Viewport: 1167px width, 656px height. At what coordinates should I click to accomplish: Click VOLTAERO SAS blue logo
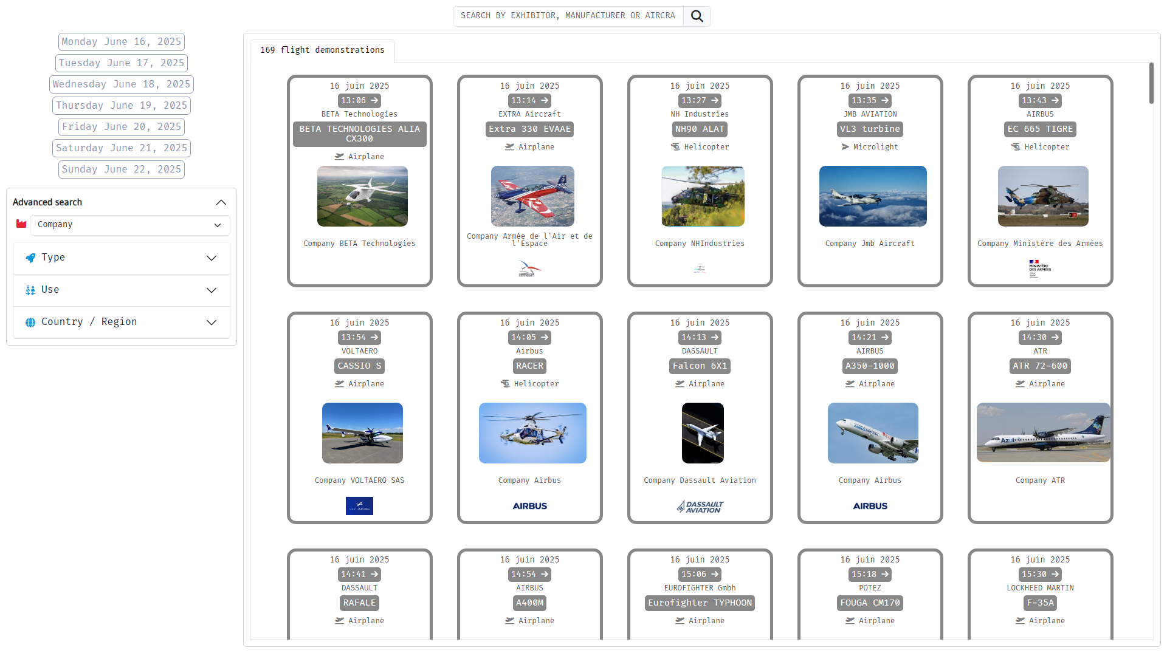(x=359, y=506)
